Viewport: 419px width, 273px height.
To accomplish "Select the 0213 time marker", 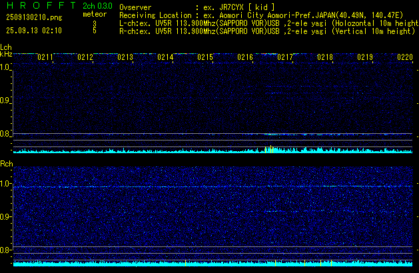I will (x=125, y=57).
